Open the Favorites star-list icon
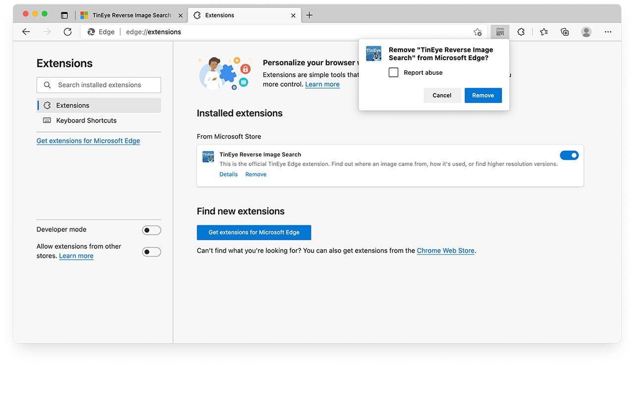 [x=544, y=32]
